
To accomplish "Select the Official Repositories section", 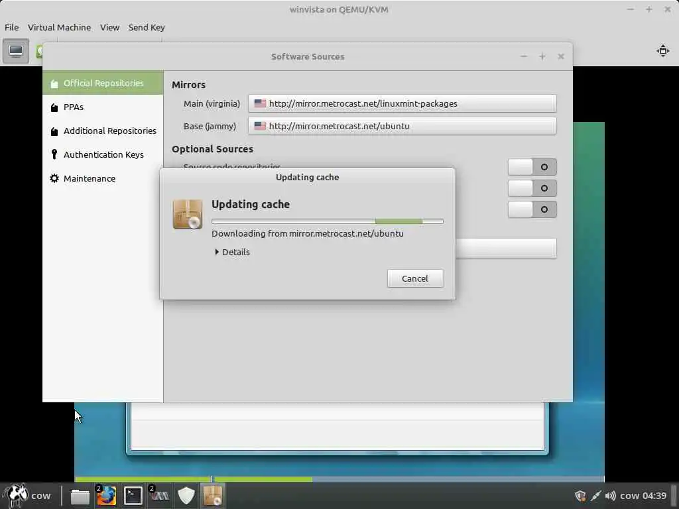I will pyautogui.click(x=103, y=83).
